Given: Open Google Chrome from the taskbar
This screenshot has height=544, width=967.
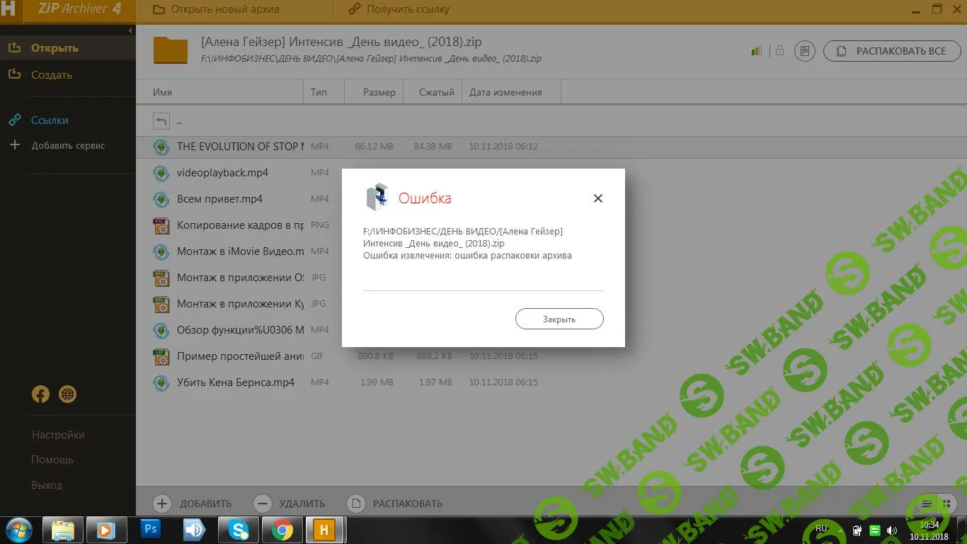Looking at the screenshot, I should point(282,529).
